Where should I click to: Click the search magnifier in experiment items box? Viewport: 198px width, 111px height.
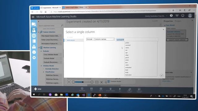62,26
